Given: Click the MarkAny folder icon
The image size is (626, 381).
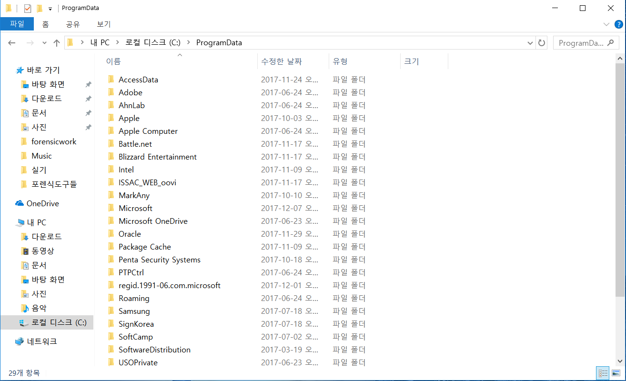Looking at the screenshot, I should coord(111,195).
